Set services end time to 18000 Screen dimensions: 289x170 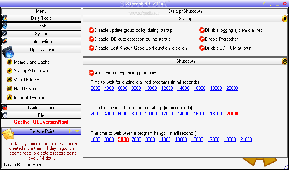pos(216,114)
